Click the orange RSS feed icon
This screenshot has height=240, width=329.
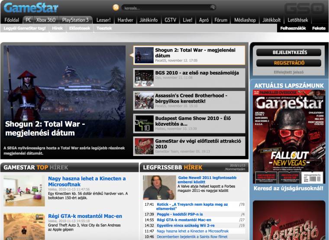click(116, 7)
